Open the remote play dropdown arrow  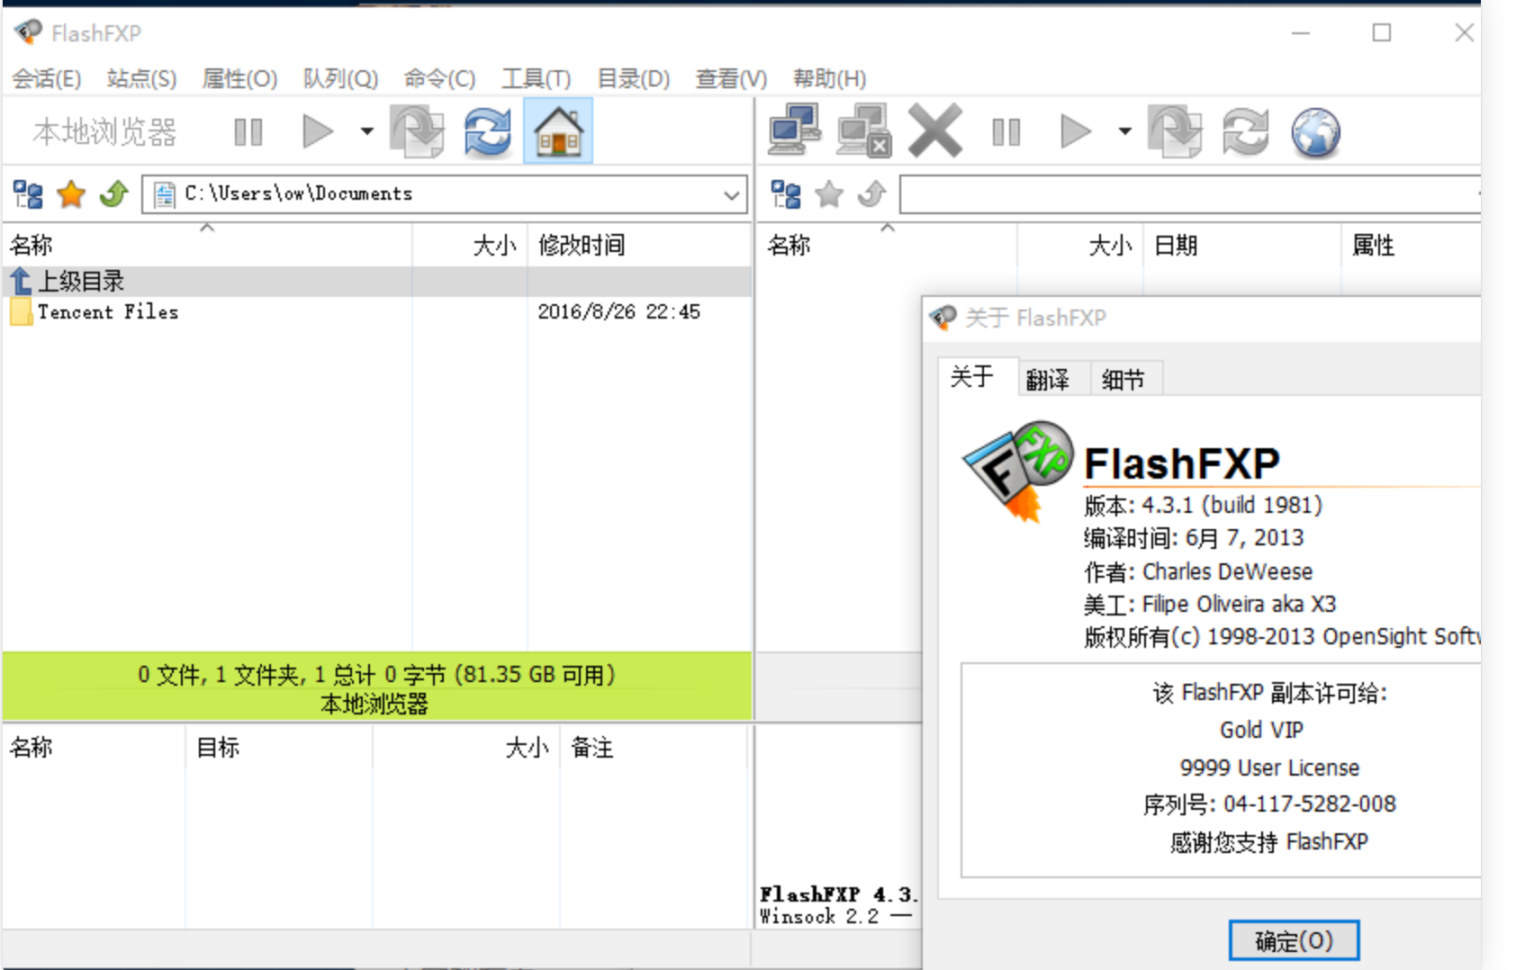point(1124,131)
